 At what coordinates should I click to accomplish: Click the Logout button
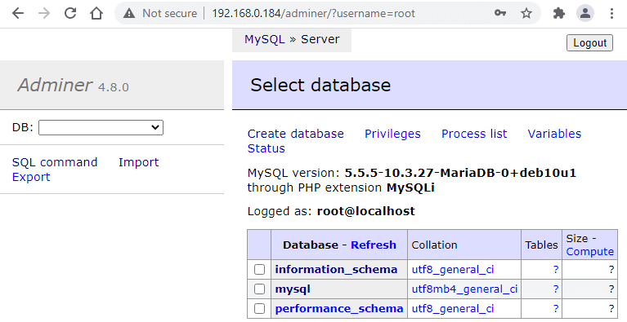tap(589, 42)
